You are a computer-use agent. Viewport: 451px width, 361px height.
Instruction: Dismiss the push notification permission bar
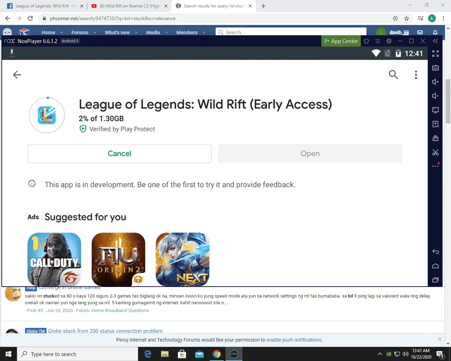click(439, 339)
